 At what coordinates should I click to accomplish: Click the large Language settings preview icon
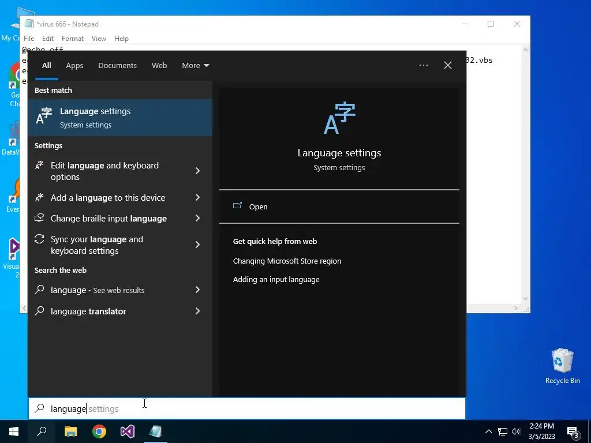[339, 118]
